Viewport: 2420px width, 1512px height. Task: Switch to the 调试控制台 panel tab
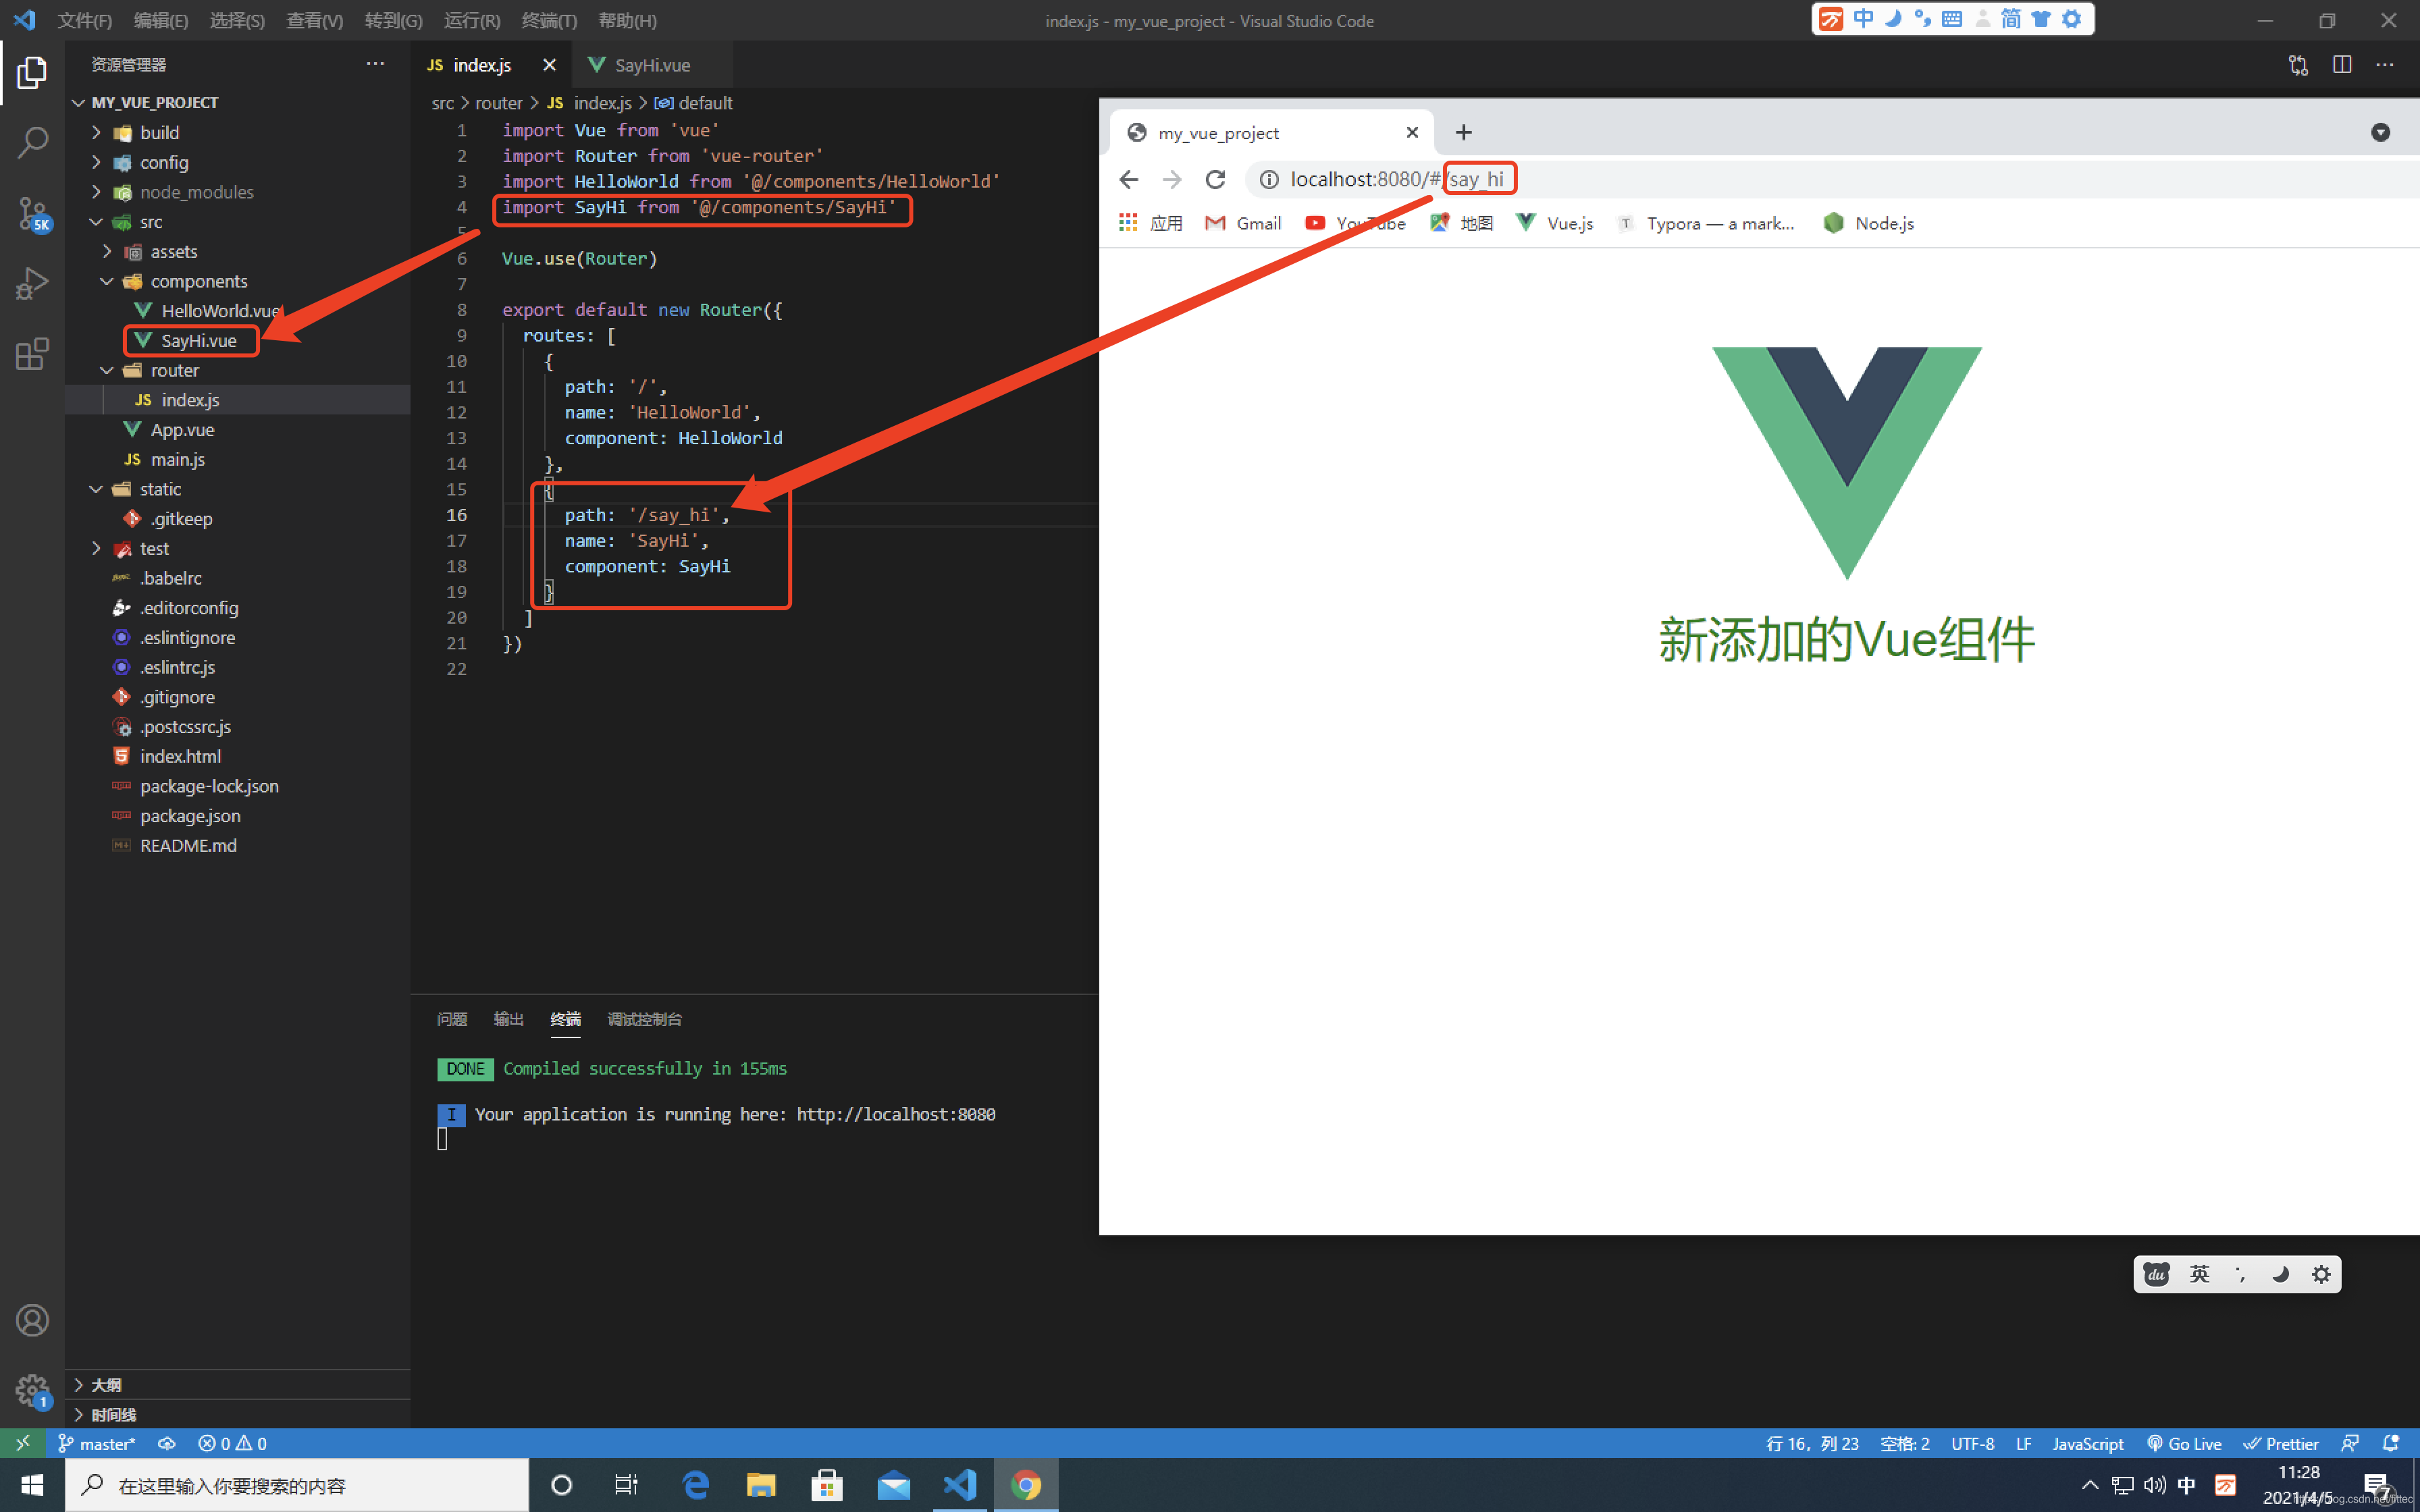644,1019
